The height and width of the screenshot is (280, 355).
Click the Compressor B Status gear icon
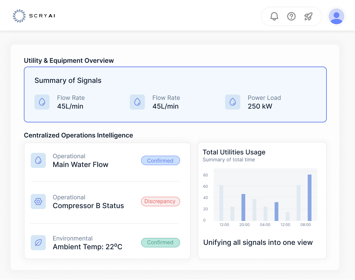38,202
